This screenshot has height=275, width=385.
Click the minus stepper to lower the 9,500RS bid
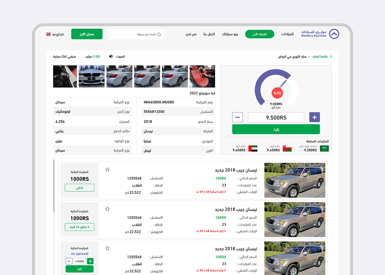tap(238, 117)
